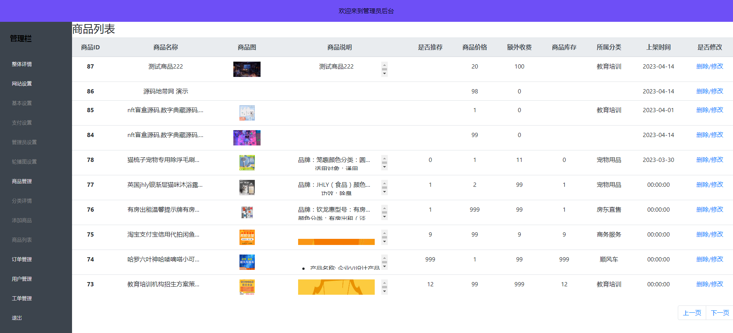733x333 pixels.
Task: Open product 84 purple thumbnail image
Action: point(247,138)
